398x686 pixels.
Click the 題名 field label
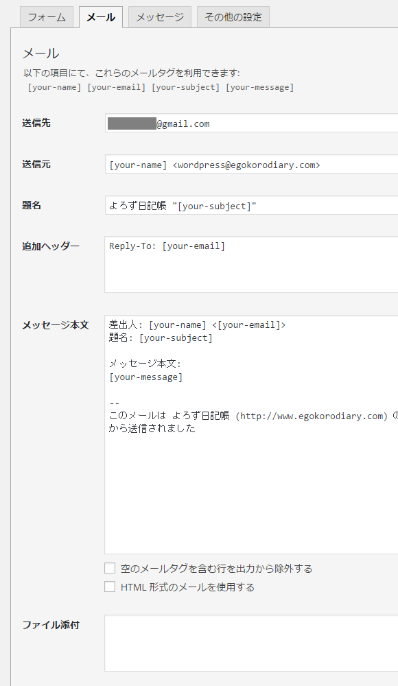[x=32, y=205]
